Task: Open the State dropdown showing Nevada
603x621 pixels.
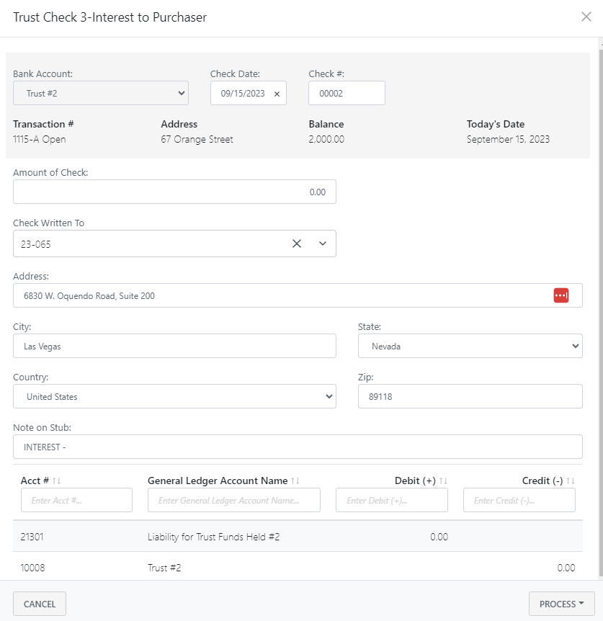Action: pos(470,346)
